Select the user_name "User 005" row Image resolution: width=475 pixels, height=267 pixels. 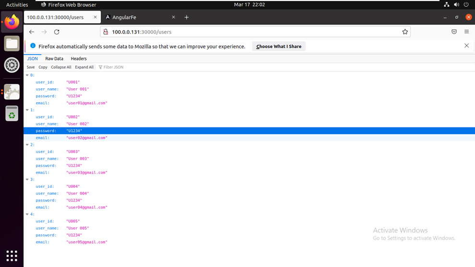coord(249,228)
